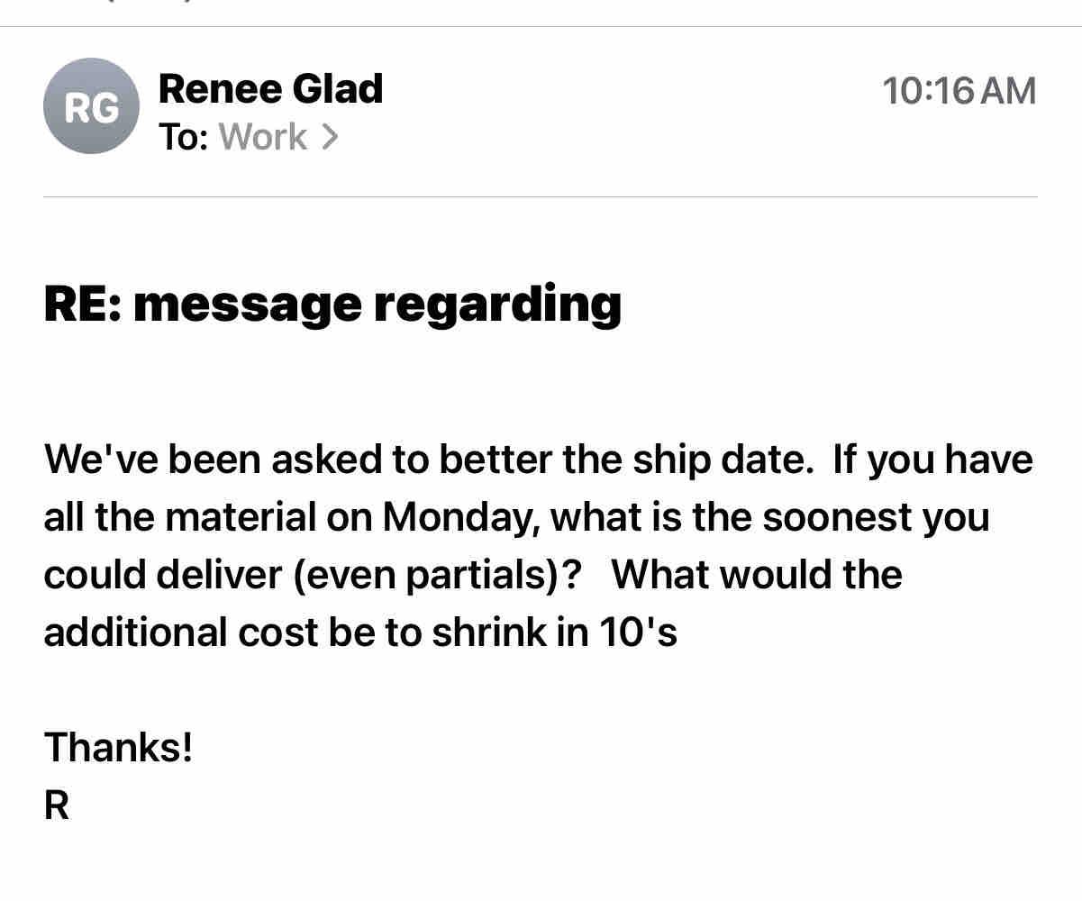Click the "Thanks!" closing line
Screen dimensions: 1082x901
(118, 748)
